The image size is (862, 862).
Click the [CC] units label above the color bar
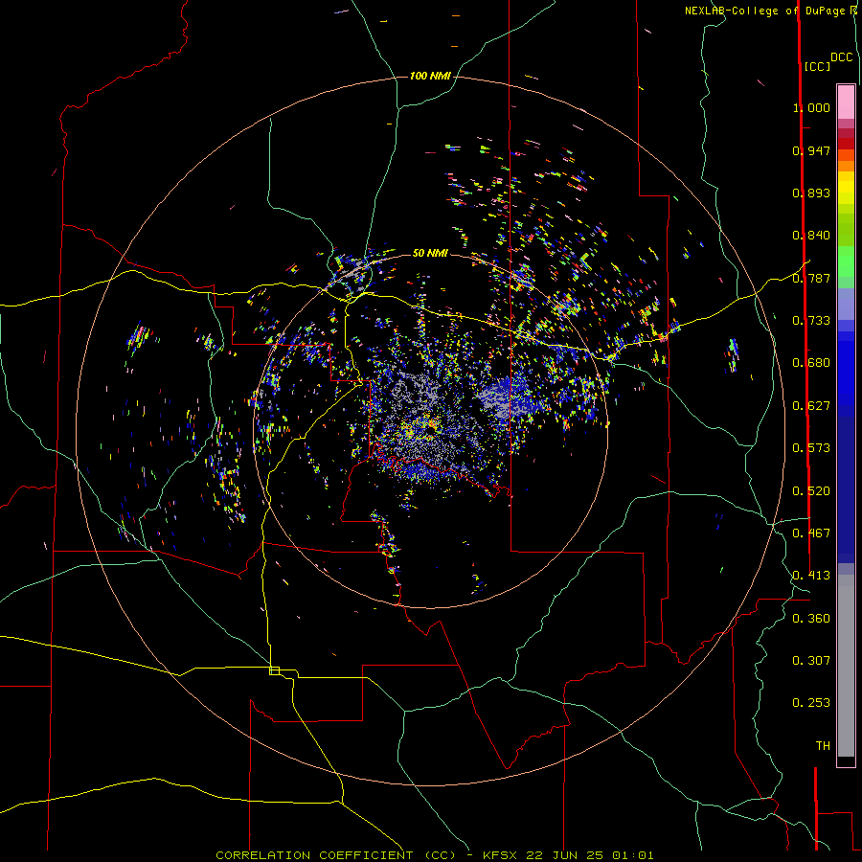point(817,66)
